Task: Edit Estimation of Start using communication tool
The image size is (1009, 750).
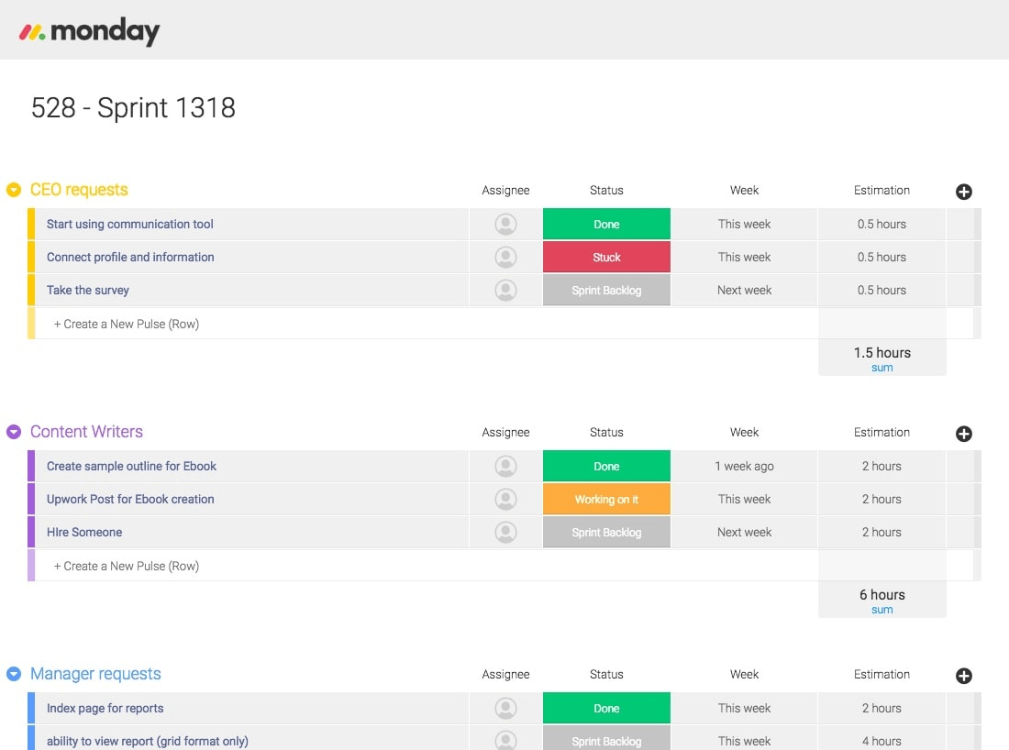Action: (x=881, y=225)
